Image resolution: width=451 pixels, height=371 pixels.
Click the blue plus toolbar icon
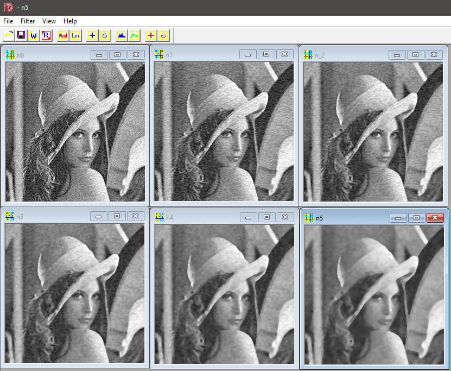pyautogui.click(x=92, y=35)
